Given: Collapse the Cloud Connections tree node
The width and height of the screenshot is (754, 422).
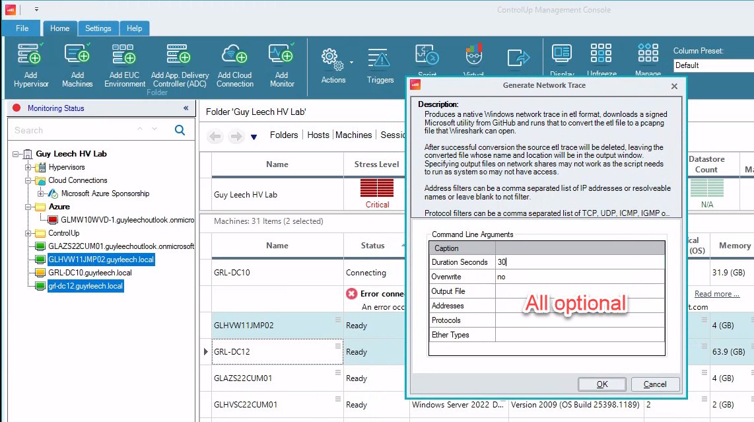Looking at the screenshot, I should (x=28, y=180).
